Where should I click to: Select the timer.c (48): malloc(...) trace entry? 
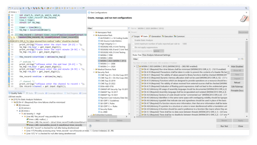click(x=37, y=119)
